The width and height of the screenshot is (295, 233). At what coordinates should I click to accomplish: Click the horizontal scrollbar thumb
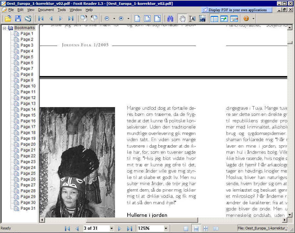click(142, 220)
